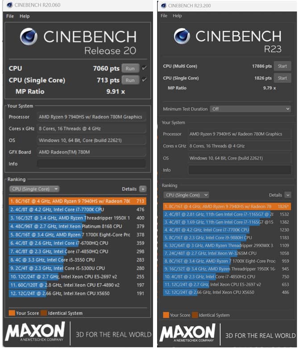299x349 pixels.
Task: Click the Identical System swatch in R23
Action: (x=195, y=315)
